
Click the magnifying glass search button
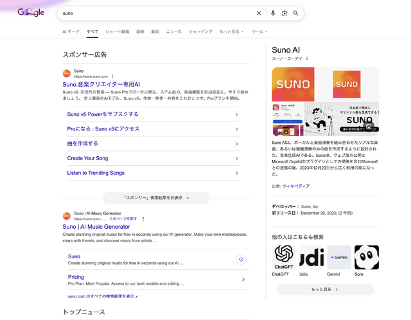tap(296, 13)
